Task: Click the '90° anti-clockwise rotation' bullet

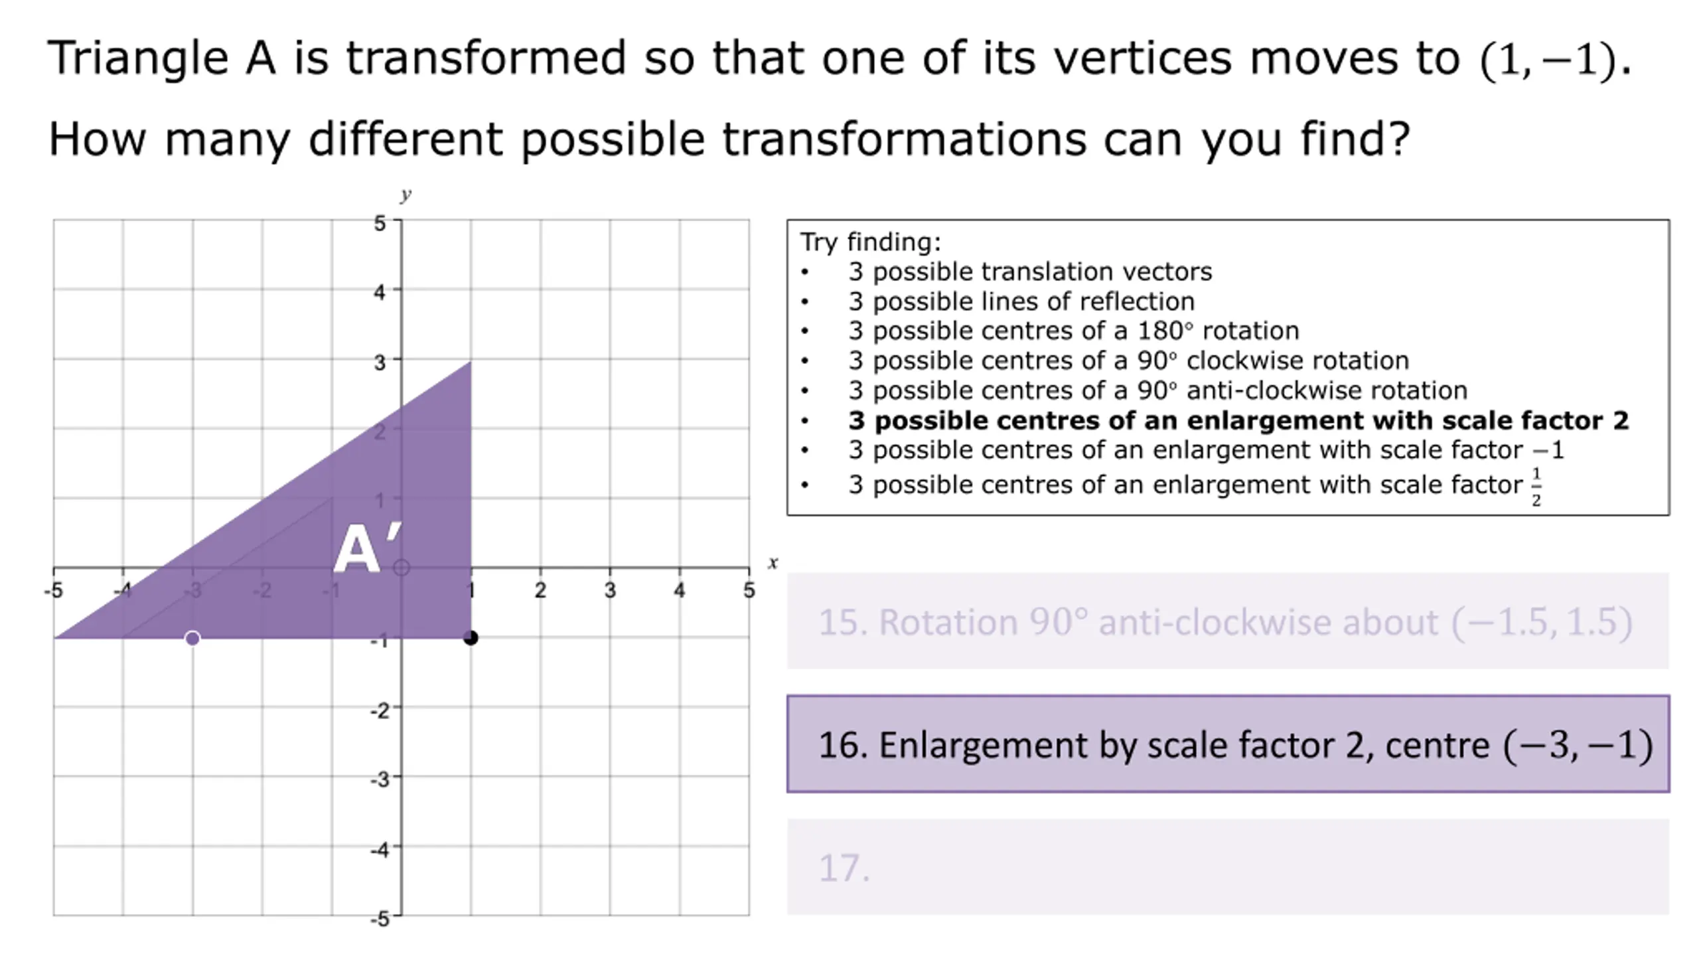Action: 1157,390
